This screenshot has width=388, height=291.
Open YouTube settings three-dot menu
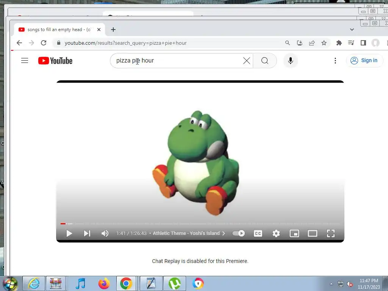[335, 61]
